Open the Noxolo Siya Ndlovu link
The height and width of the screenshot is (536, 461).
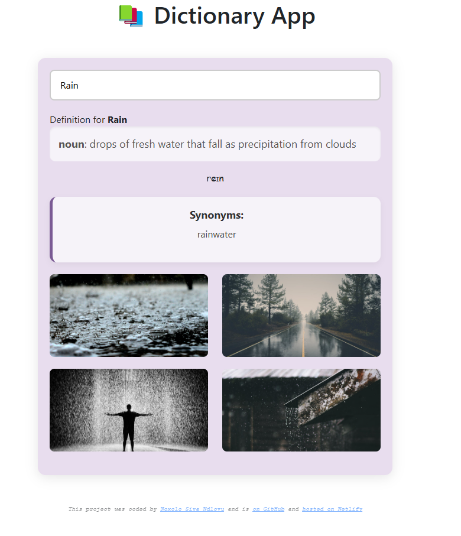point(192,509)
